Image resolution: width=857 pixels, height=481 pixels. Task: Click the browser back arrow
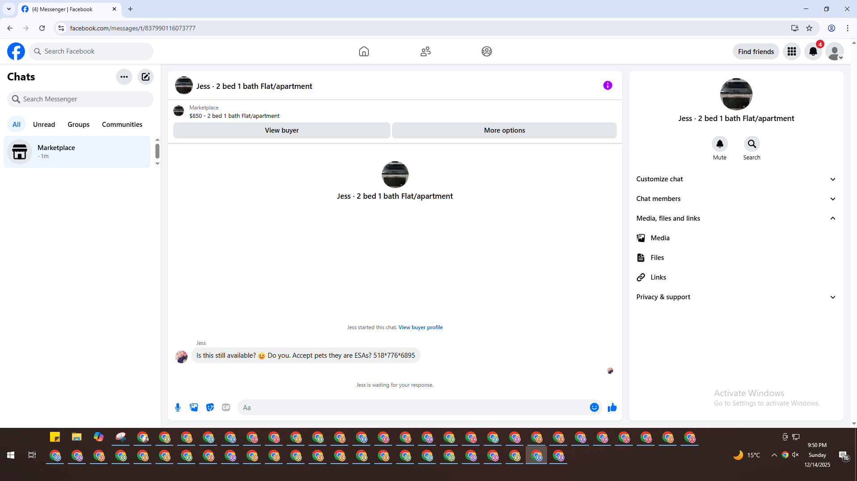coord(10,28)
